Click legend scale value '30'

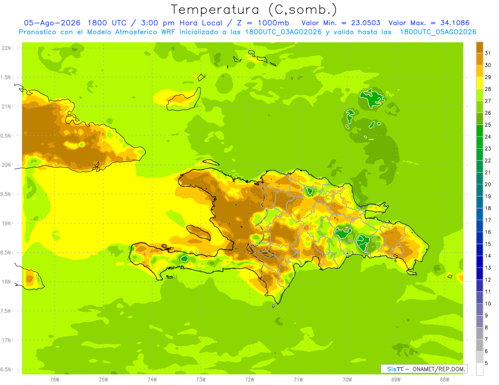[488, 65]
